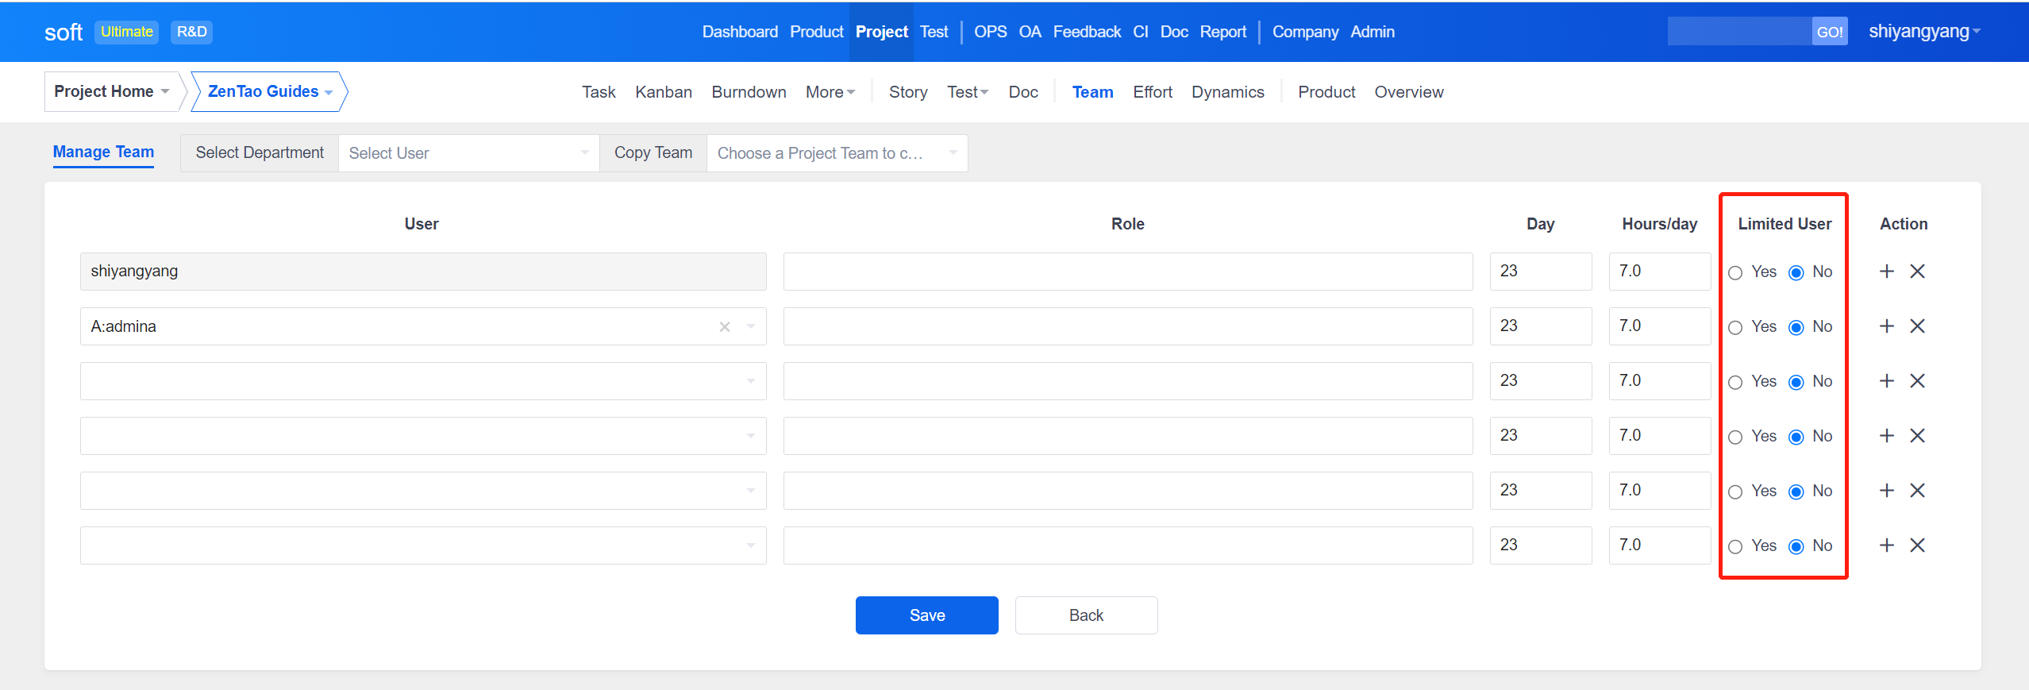
Task: Click the plus icon in the last row
Action: 1887,545
